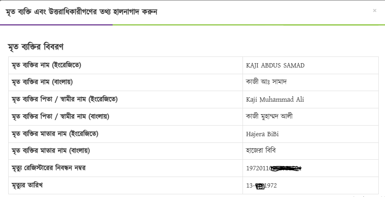385x197 pixels.
Task: Click the value 'Kaji Muhammad Ali'
Action: tap(275, 100)
